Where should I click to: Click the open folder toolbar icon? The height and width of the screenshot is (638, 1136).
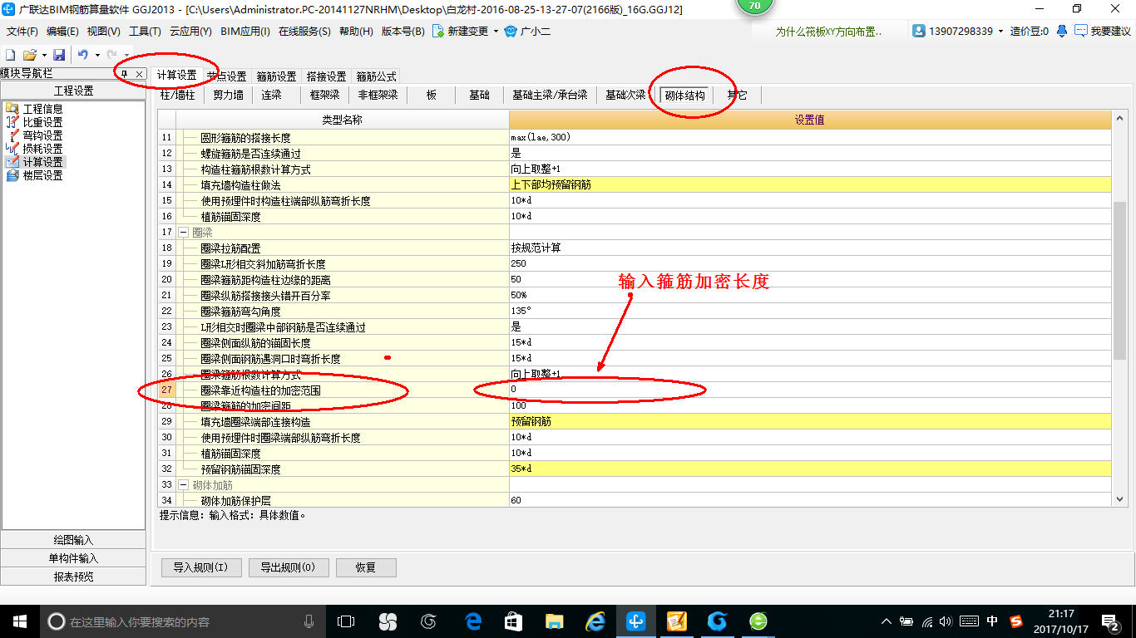(29, 55)
